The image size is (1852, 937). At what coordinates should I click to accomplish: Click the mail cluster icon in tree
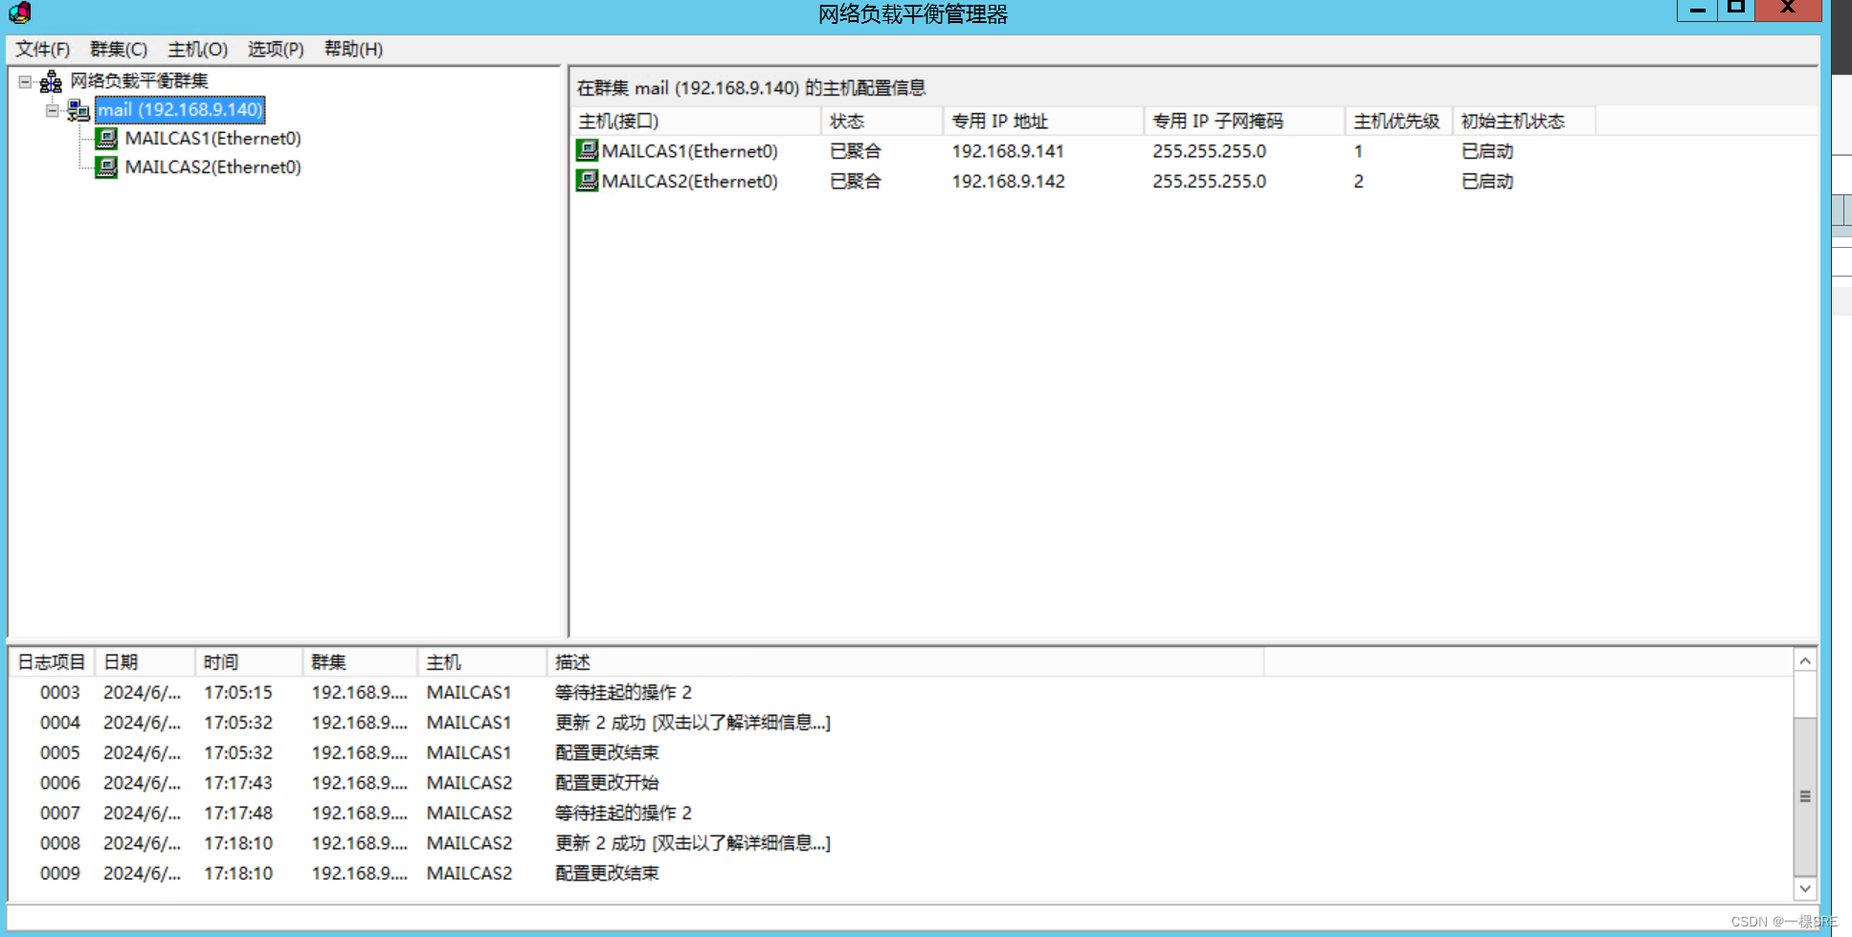click(x=78, y=111)
